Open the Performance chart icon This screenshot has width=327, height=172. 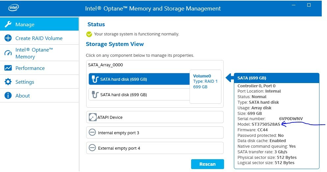pos(8,68)
